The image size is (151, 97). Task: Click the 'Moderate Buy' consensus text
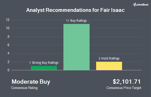pyautogui.click(x=31, y=82)
